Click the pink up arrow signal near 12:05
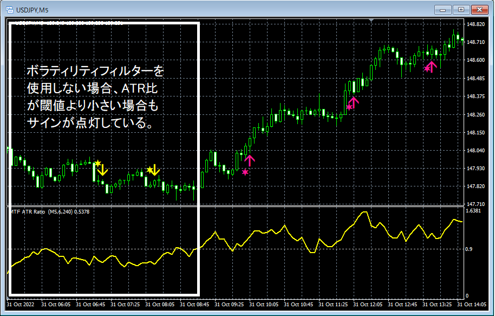Image resolution: width=495 pixels, height=316 pixels. pos(354,102)
